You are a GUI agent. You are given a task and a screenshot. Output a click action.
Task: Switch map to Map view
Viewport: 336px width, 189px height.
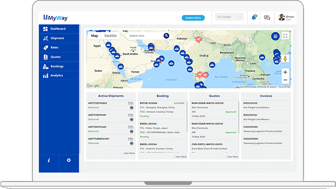pyautogui.click(x=95, y=36)
